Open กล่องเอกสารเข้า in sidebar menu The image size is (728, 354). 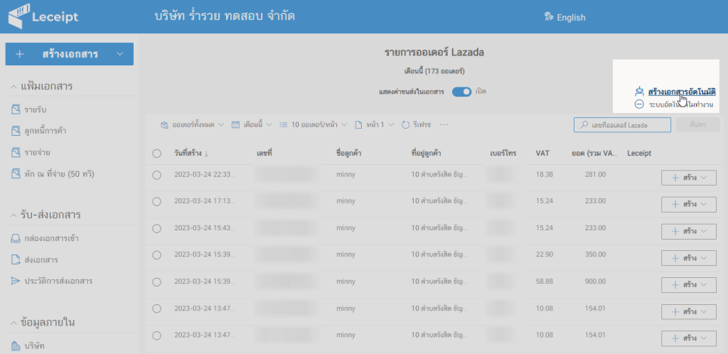pos(51,238)
